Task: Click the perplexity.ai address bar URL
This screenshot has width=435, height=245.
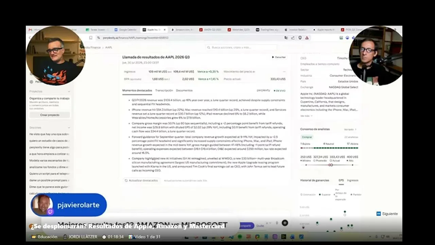Action: (x=136, y=38)
